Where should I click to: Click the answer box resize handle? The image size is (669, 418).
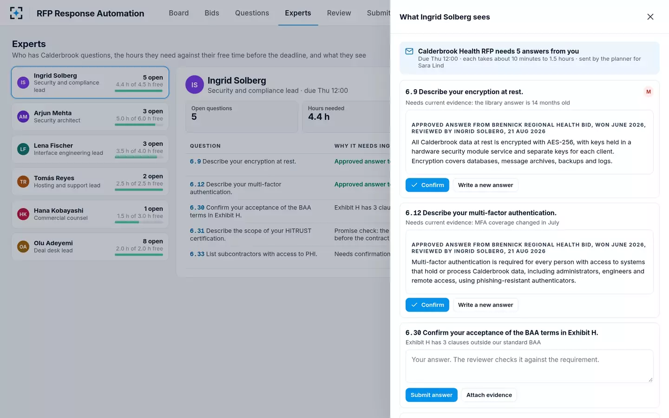tap(650, 379)
